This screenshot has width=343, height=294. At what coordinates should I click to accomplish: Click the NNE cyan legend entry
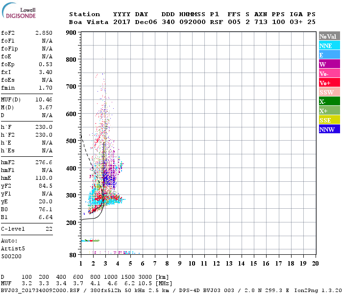329,46
